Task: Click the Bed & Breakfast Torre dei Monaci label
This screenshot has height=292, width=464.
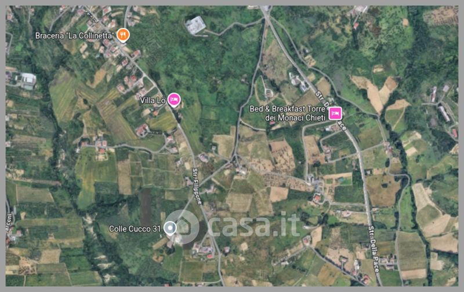Action: click(287, 113)
